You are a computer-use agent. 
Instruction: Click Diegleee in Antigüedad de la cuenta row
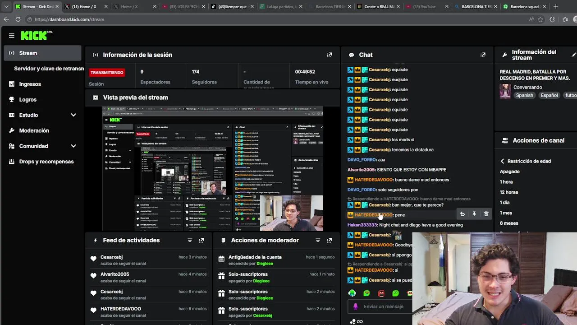point(265,264)
